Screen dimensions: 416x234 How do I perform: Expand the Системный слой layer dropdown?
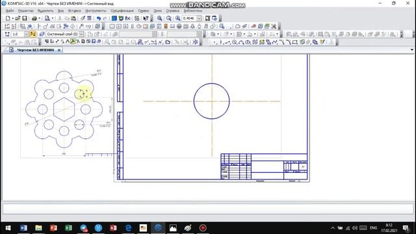click(x=81, y=34)
